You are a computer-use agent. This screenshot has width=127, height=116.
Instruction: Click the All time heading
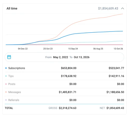click(x=12, y=8)
